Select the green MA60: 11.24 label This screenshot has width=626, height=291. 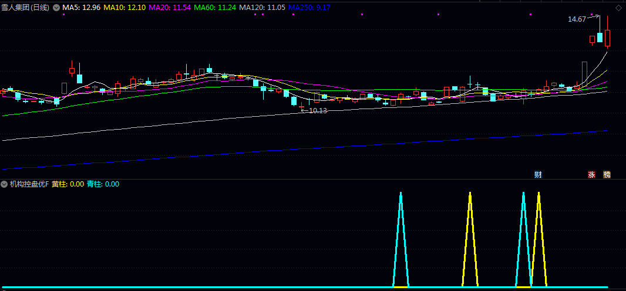[214, 8]
